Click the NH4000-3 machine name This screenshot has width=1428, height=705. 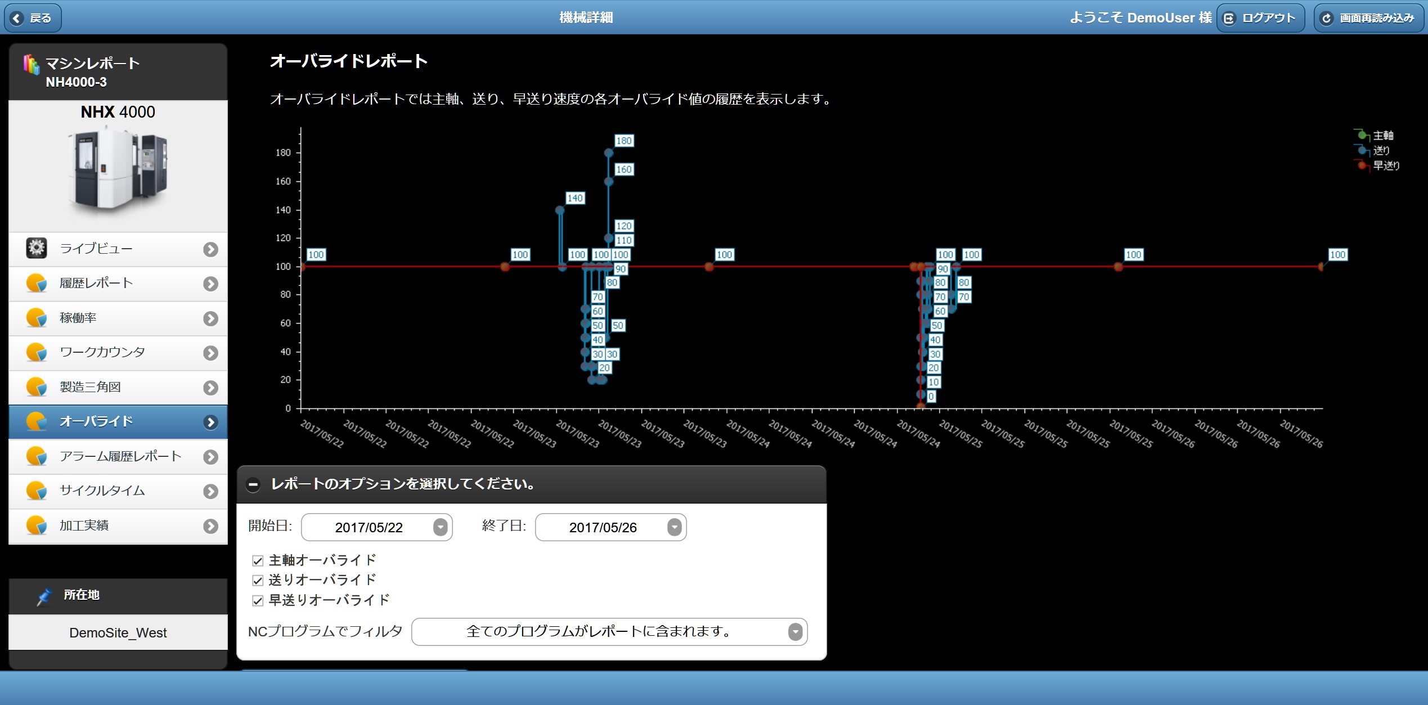click(x=77, y=82)
